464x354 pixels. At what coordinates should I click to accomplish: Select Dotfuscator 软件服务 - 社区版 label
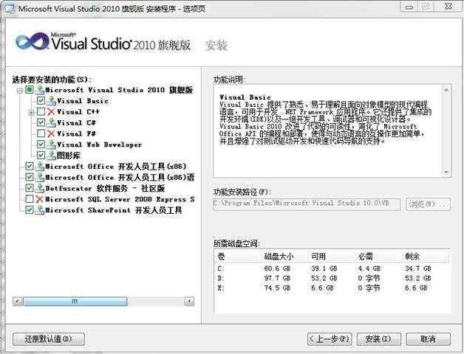coord(105,188)
